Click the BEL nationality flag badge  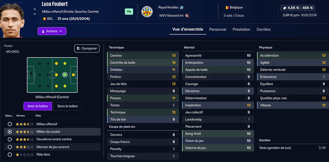pyautogui.click(x=44, y=19)
